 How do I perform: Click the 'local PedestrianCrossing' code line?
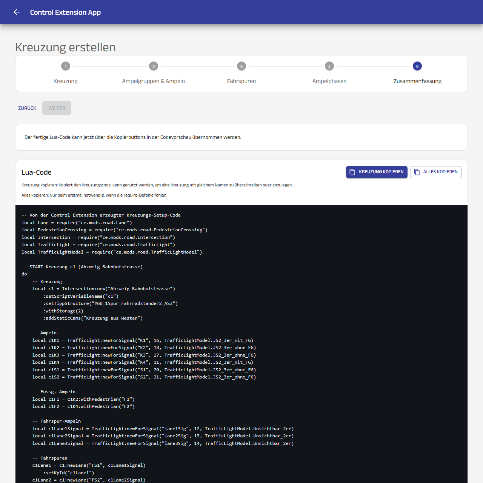[x=114, y=230]
